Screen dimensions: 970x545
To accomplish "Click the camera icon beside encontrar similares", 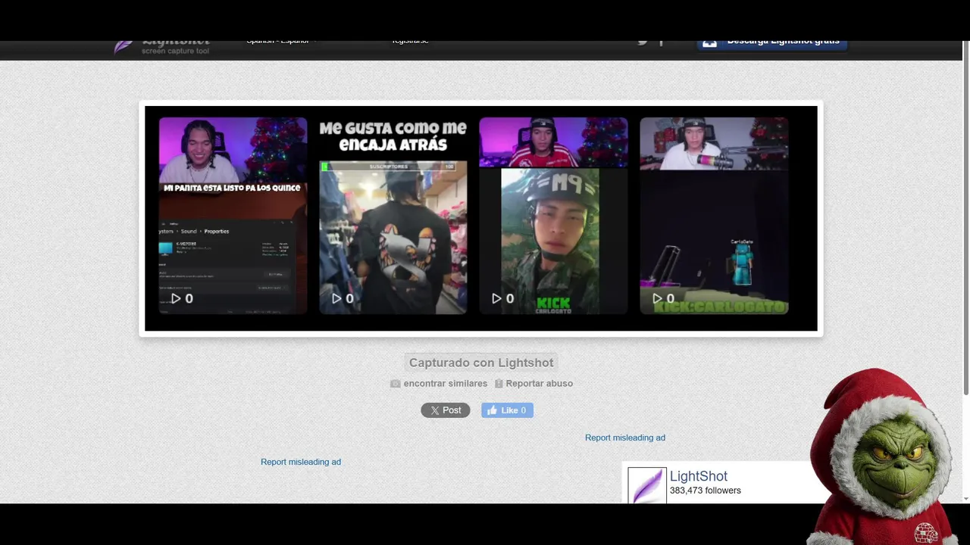I will 395,384.
